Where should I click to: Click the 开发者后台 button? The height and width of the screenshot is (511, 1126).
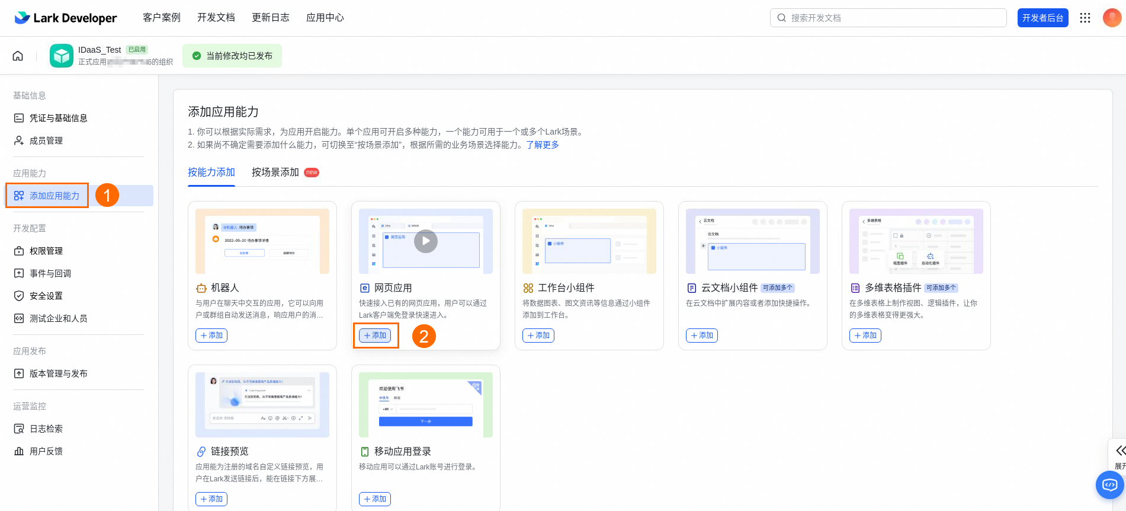pos(1043,18)
